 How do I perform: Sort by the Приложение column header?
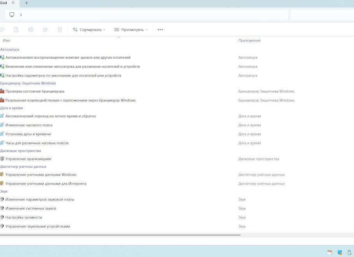click(x=249, y=40)
